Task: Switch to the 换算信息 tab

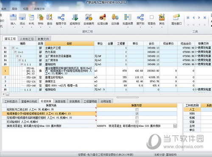Action: [x=60, y=101]
